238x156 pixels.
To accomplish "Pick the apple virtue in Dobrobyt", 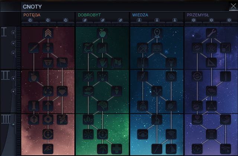I will click(102, 34).
